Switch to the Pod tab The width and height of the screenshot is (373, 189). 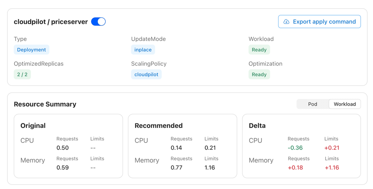[313, 104]
